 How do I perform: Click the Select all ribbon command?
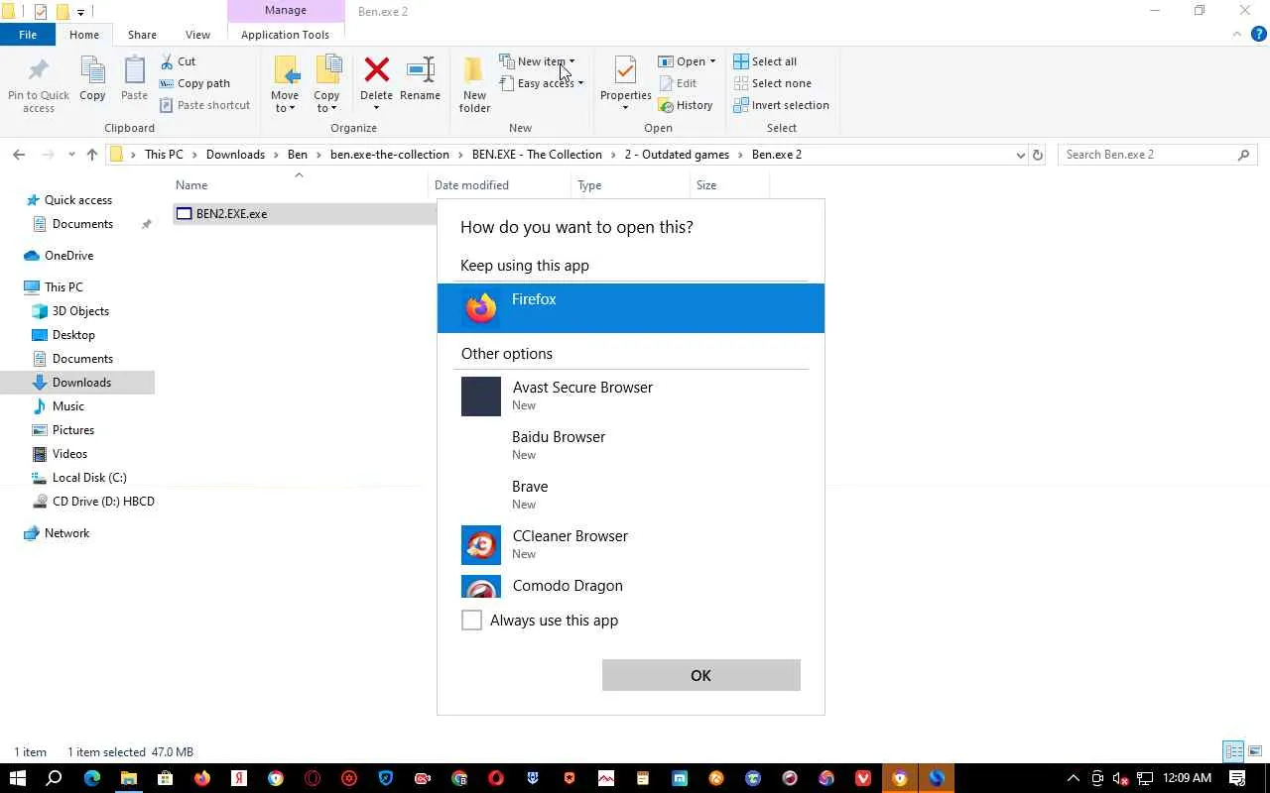765,61
